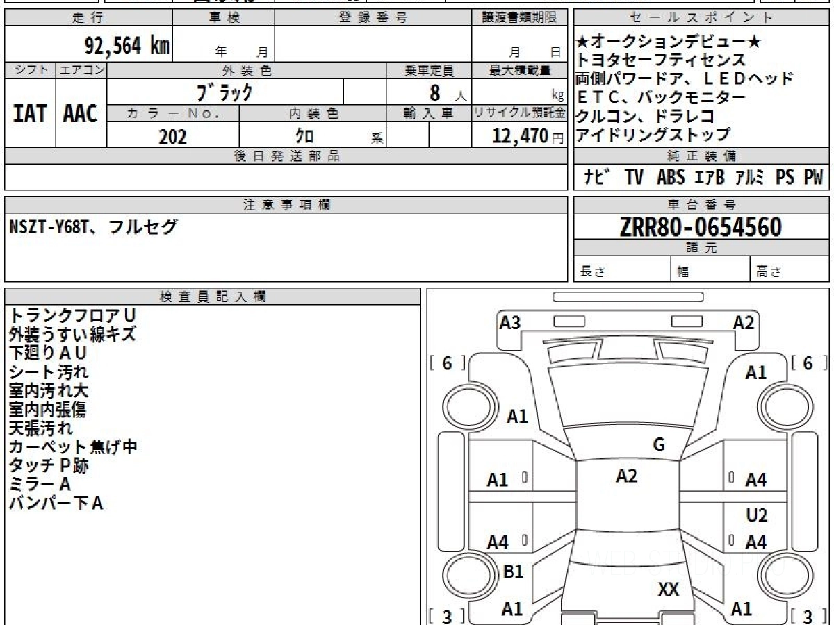Select the カーペット焦げ中 note
Image resolution: width=834 pixels, height=625 pixels.
point(73,447)
